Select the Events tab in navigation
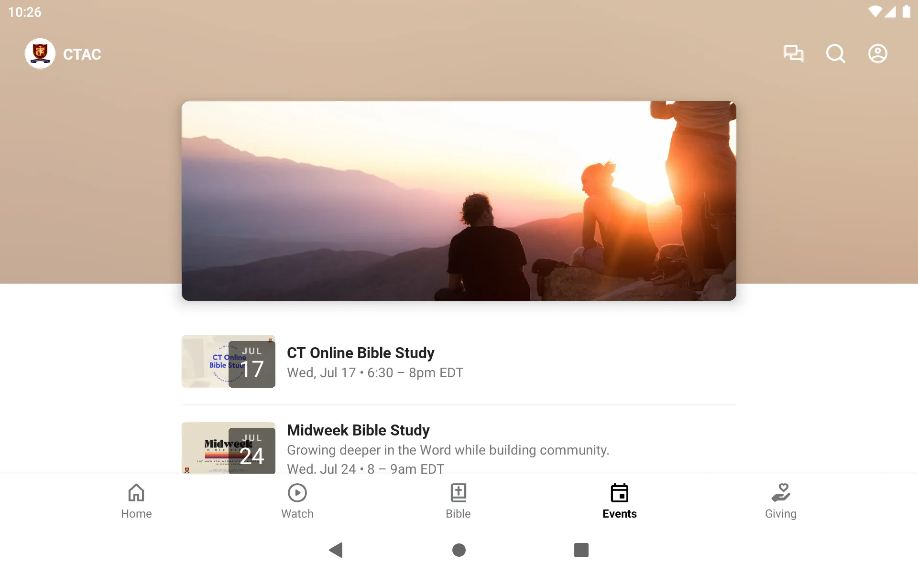918x573 pixels. pyautogui.click(x=619, y=501)
